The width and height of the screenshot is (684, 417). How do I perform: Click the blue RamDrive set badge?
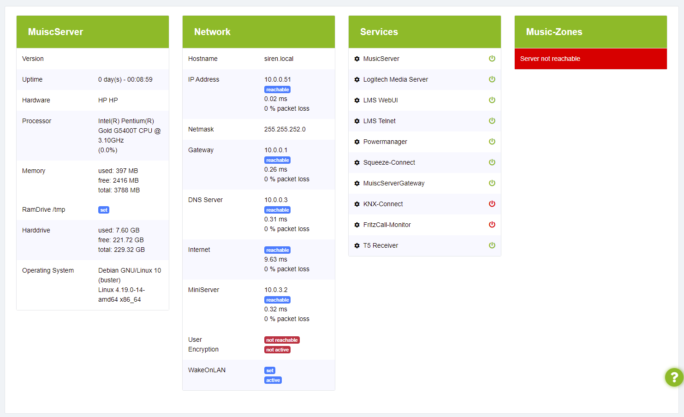point(104,210)
